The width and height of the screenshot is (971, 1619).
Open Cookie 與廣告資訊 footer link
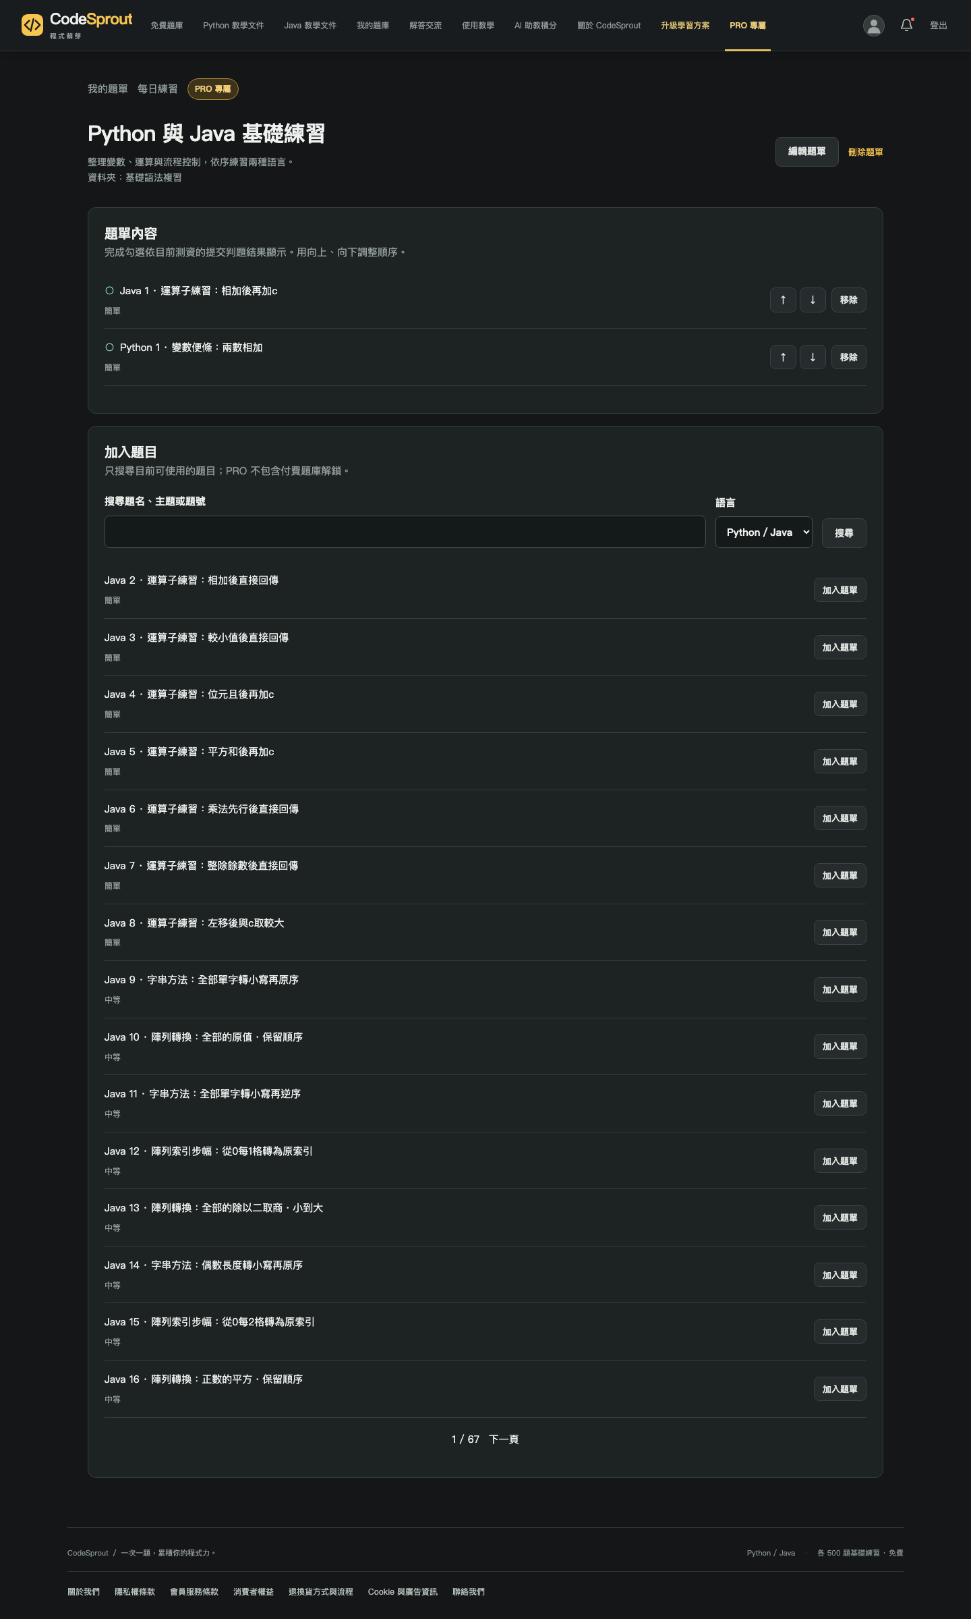(403, 1592)
